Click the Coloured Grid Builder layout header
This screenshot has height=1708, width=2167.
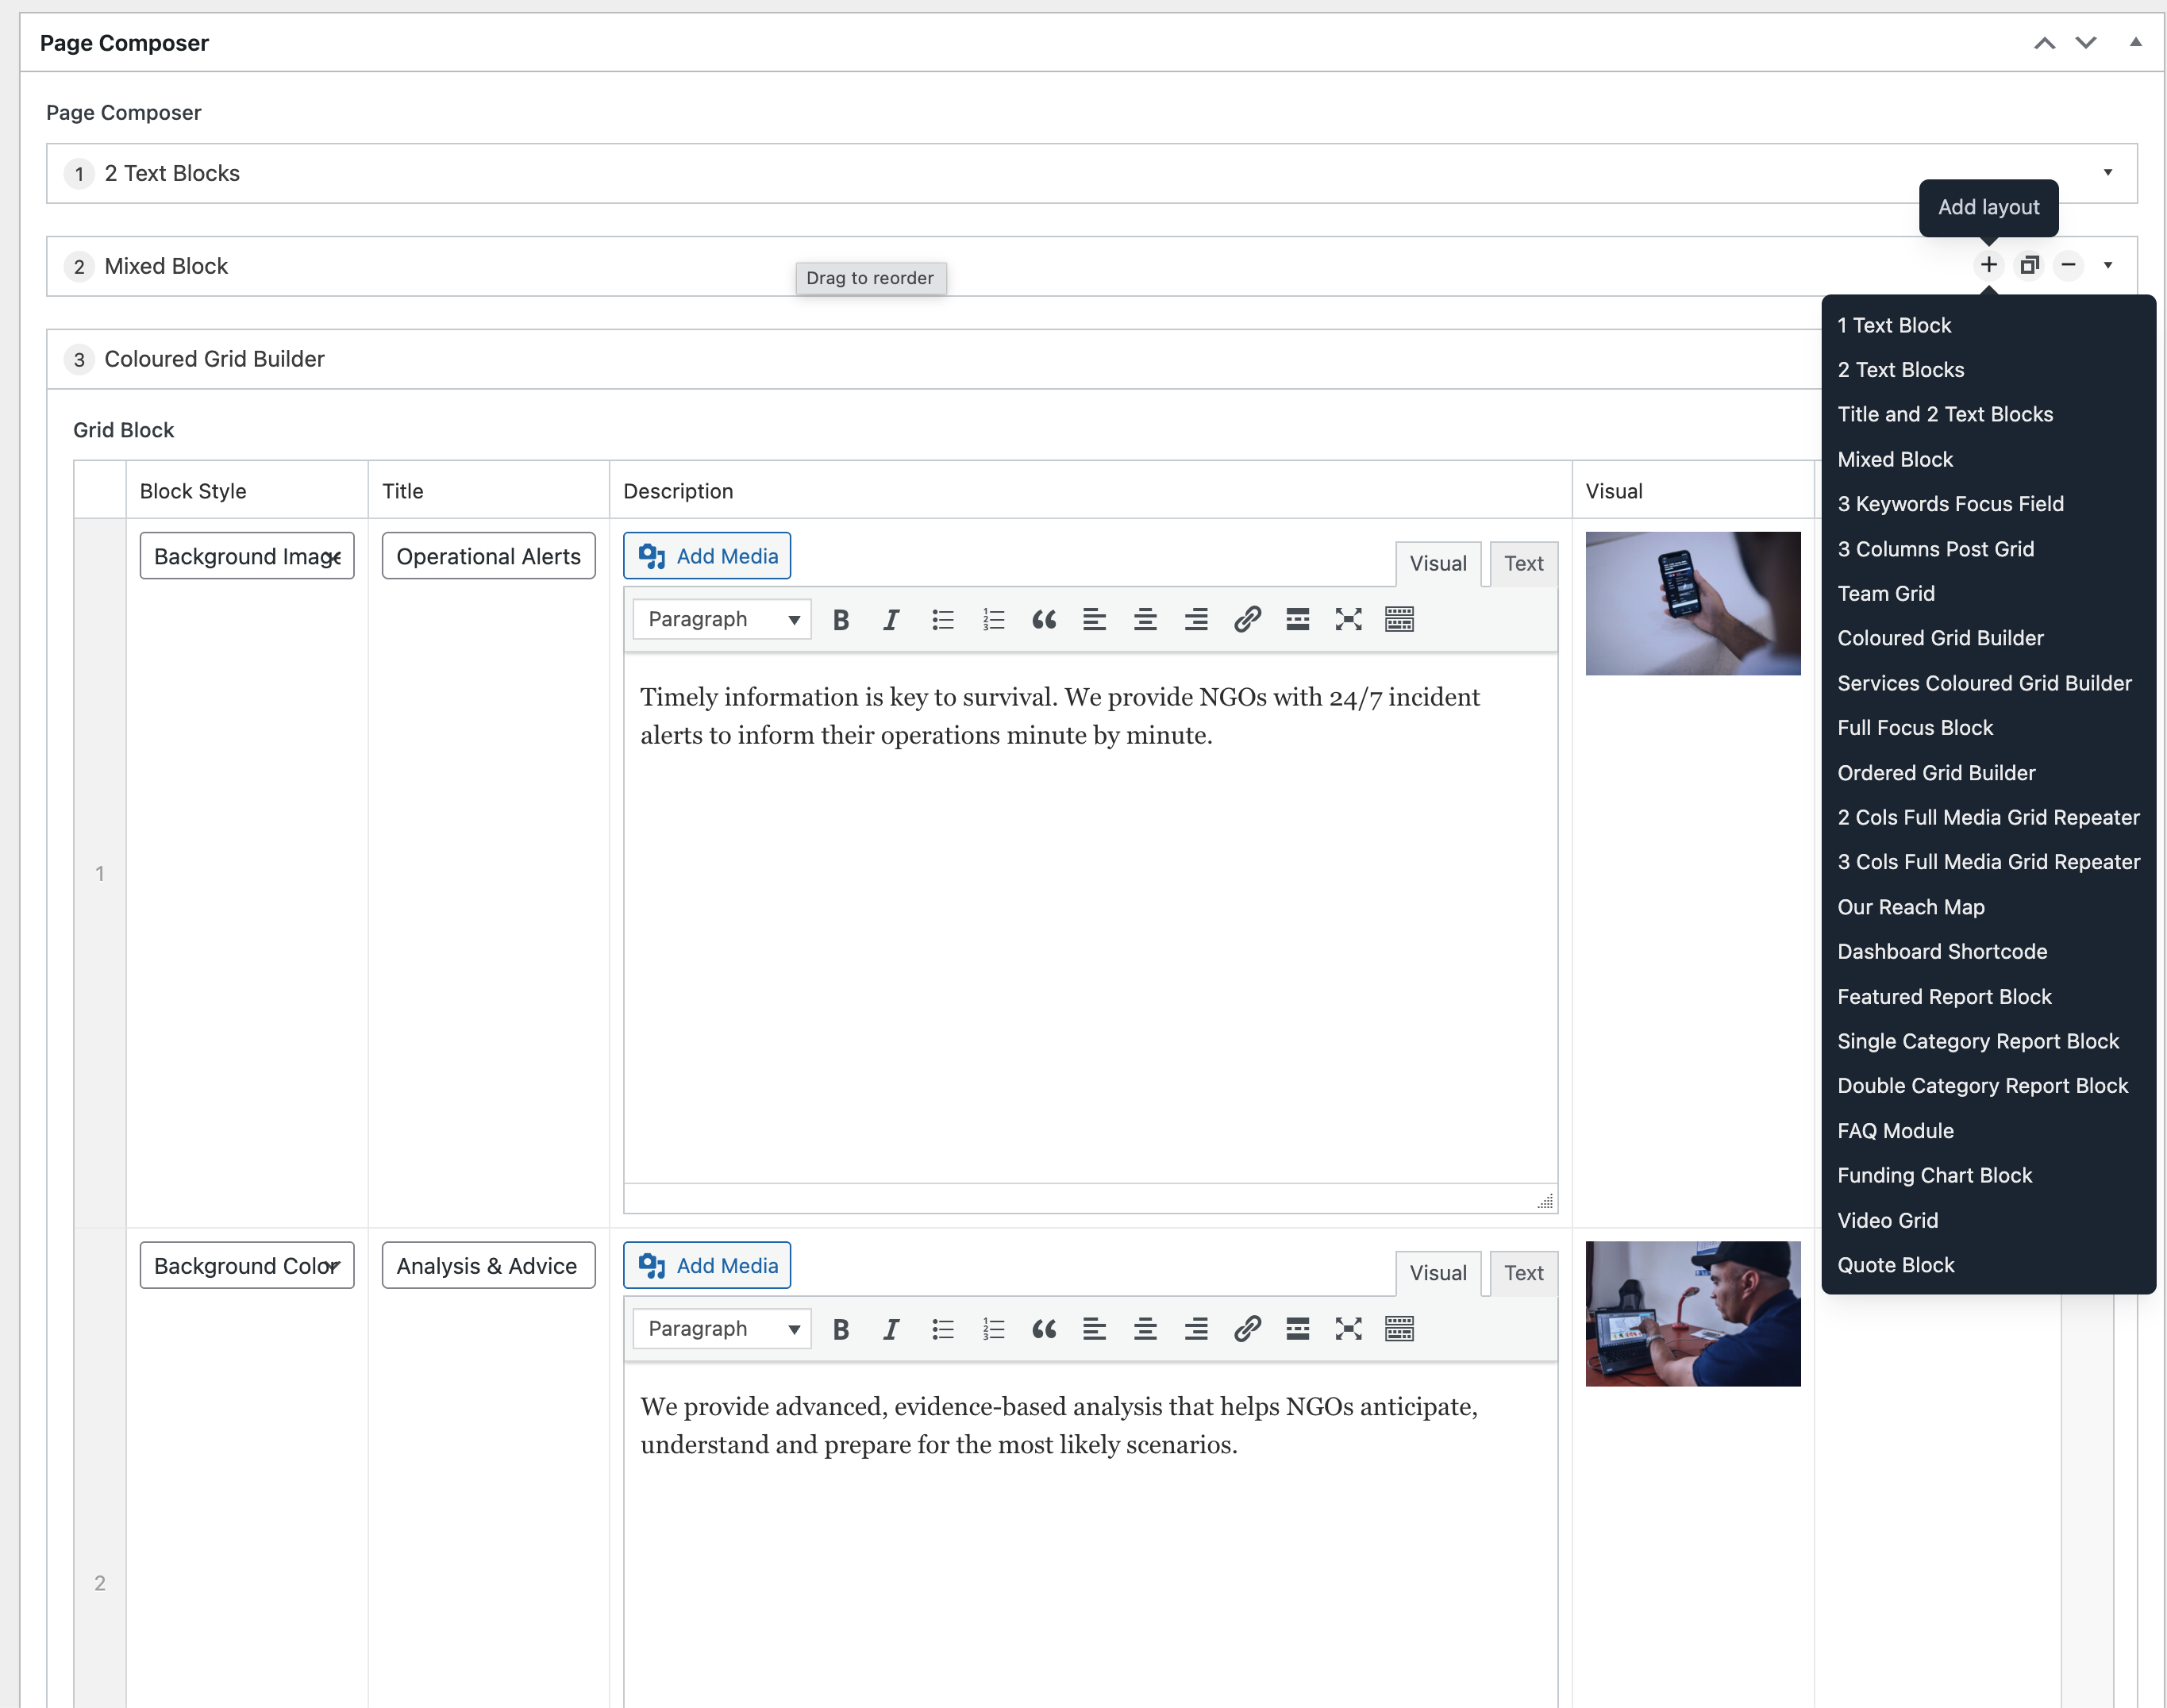tap(934, 359)
